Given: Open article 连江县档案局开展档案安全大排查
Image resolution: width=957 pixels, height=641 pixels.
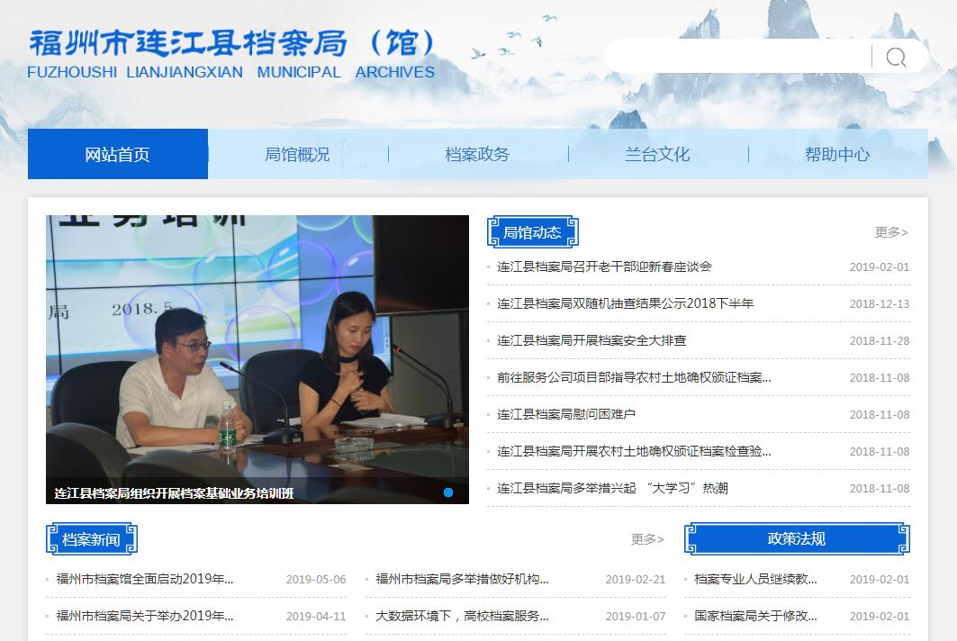Looking at the screenshot, I should (x=591, y=340).
